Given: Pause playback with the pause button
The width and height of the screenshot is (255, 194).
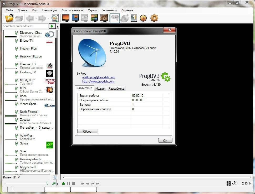Looking at the screenshot, I should tap(68, 183).
